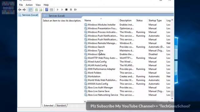Sort by the Log column header
The image size is (200, 112).
pos(168,21)
